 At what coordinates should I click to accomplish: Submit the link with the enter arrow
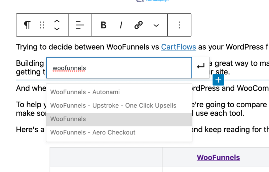tap(200, 66)
